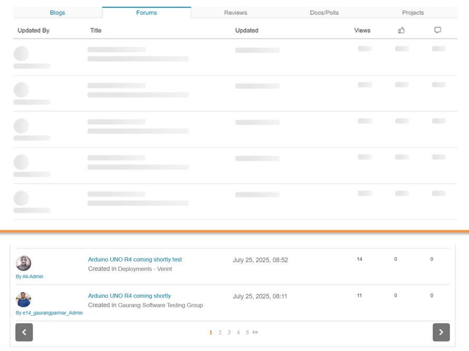The width and height of the screenshot is (469, 351).
Task: Click the comments speech bubble column icon
Action: coord(437,30)
